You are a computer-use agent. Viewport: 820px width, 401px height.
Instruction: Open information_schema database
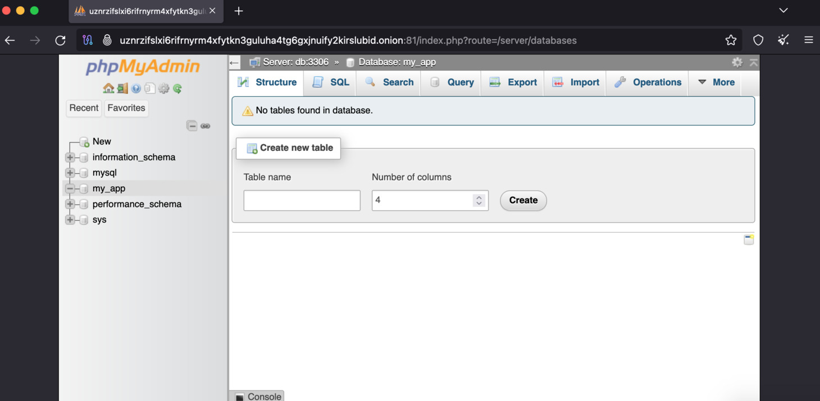[x=134, y=157]
